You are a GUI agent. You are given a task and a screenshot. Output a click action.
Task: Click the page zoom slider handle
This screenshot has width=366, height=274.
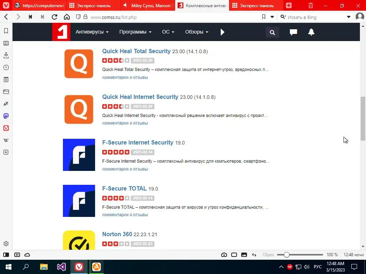pyautogui.click(x=286, y=255)
